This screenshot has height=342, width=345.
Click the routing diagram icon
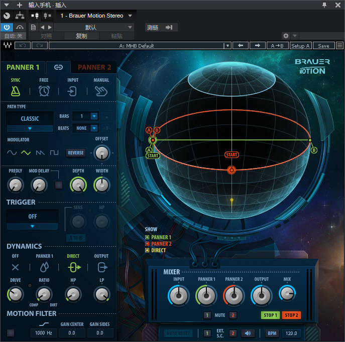click(20, 16)
